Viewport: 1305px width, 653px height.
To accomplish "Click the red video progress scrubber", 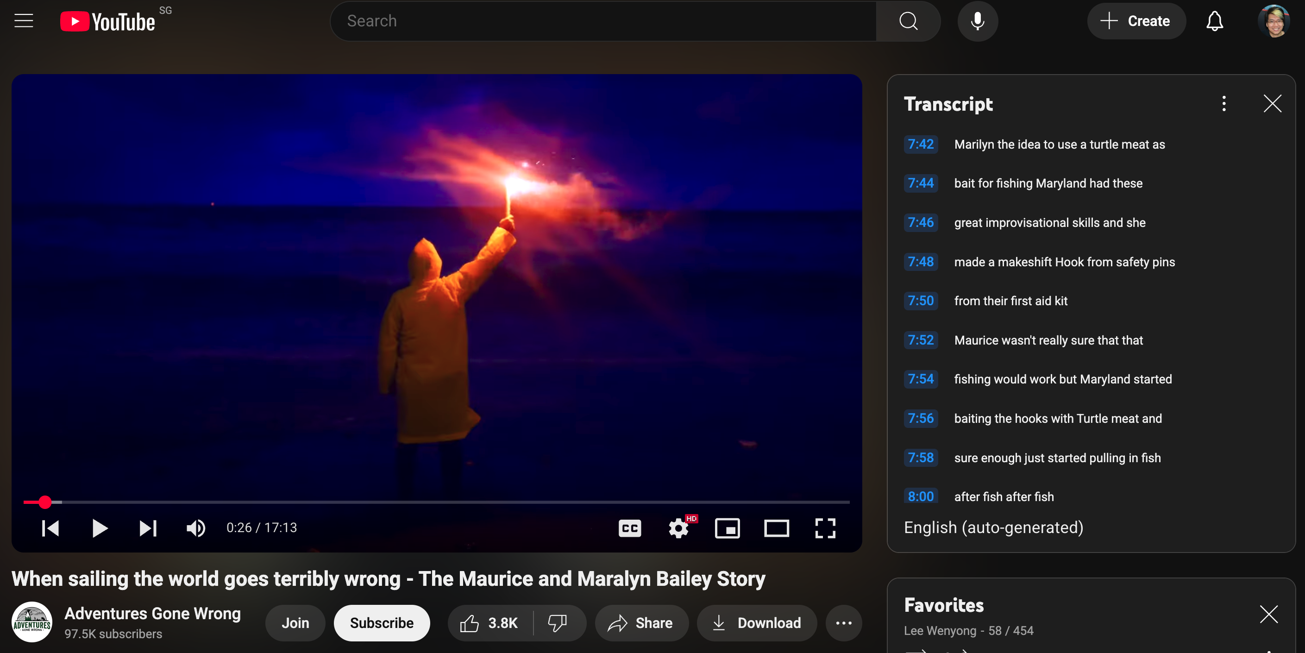I will (x=45, y=502).
